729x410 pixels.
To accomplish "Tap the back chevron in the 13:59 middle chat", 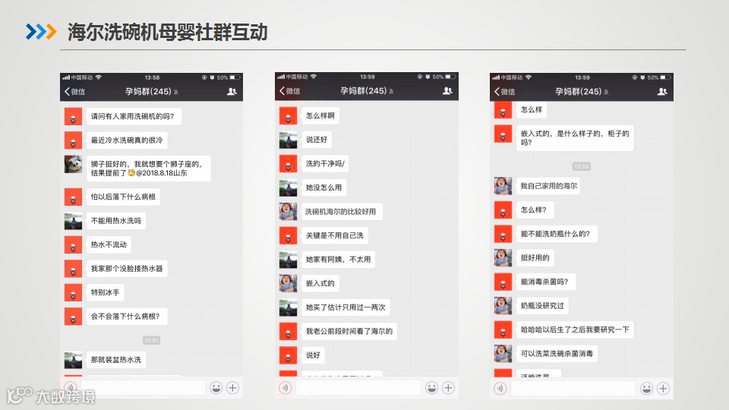I will [282, 90].
